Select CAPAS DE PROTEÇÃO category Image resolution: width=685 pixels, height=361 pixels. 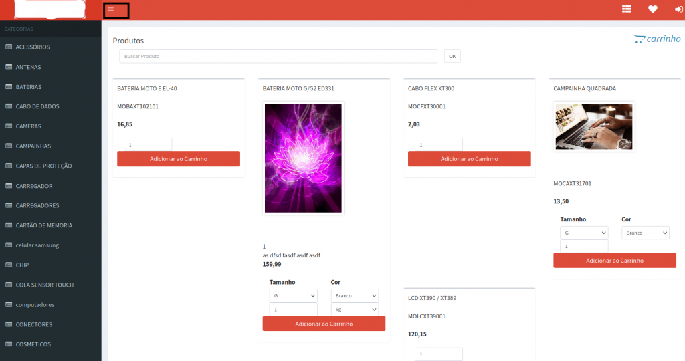click(x=43, y=166)
